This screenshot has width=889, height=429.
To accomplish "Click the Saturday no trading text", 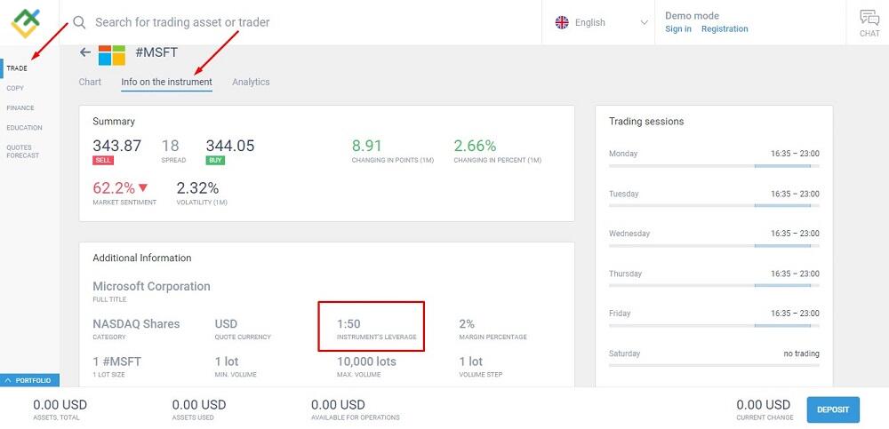I will [801, 354].
